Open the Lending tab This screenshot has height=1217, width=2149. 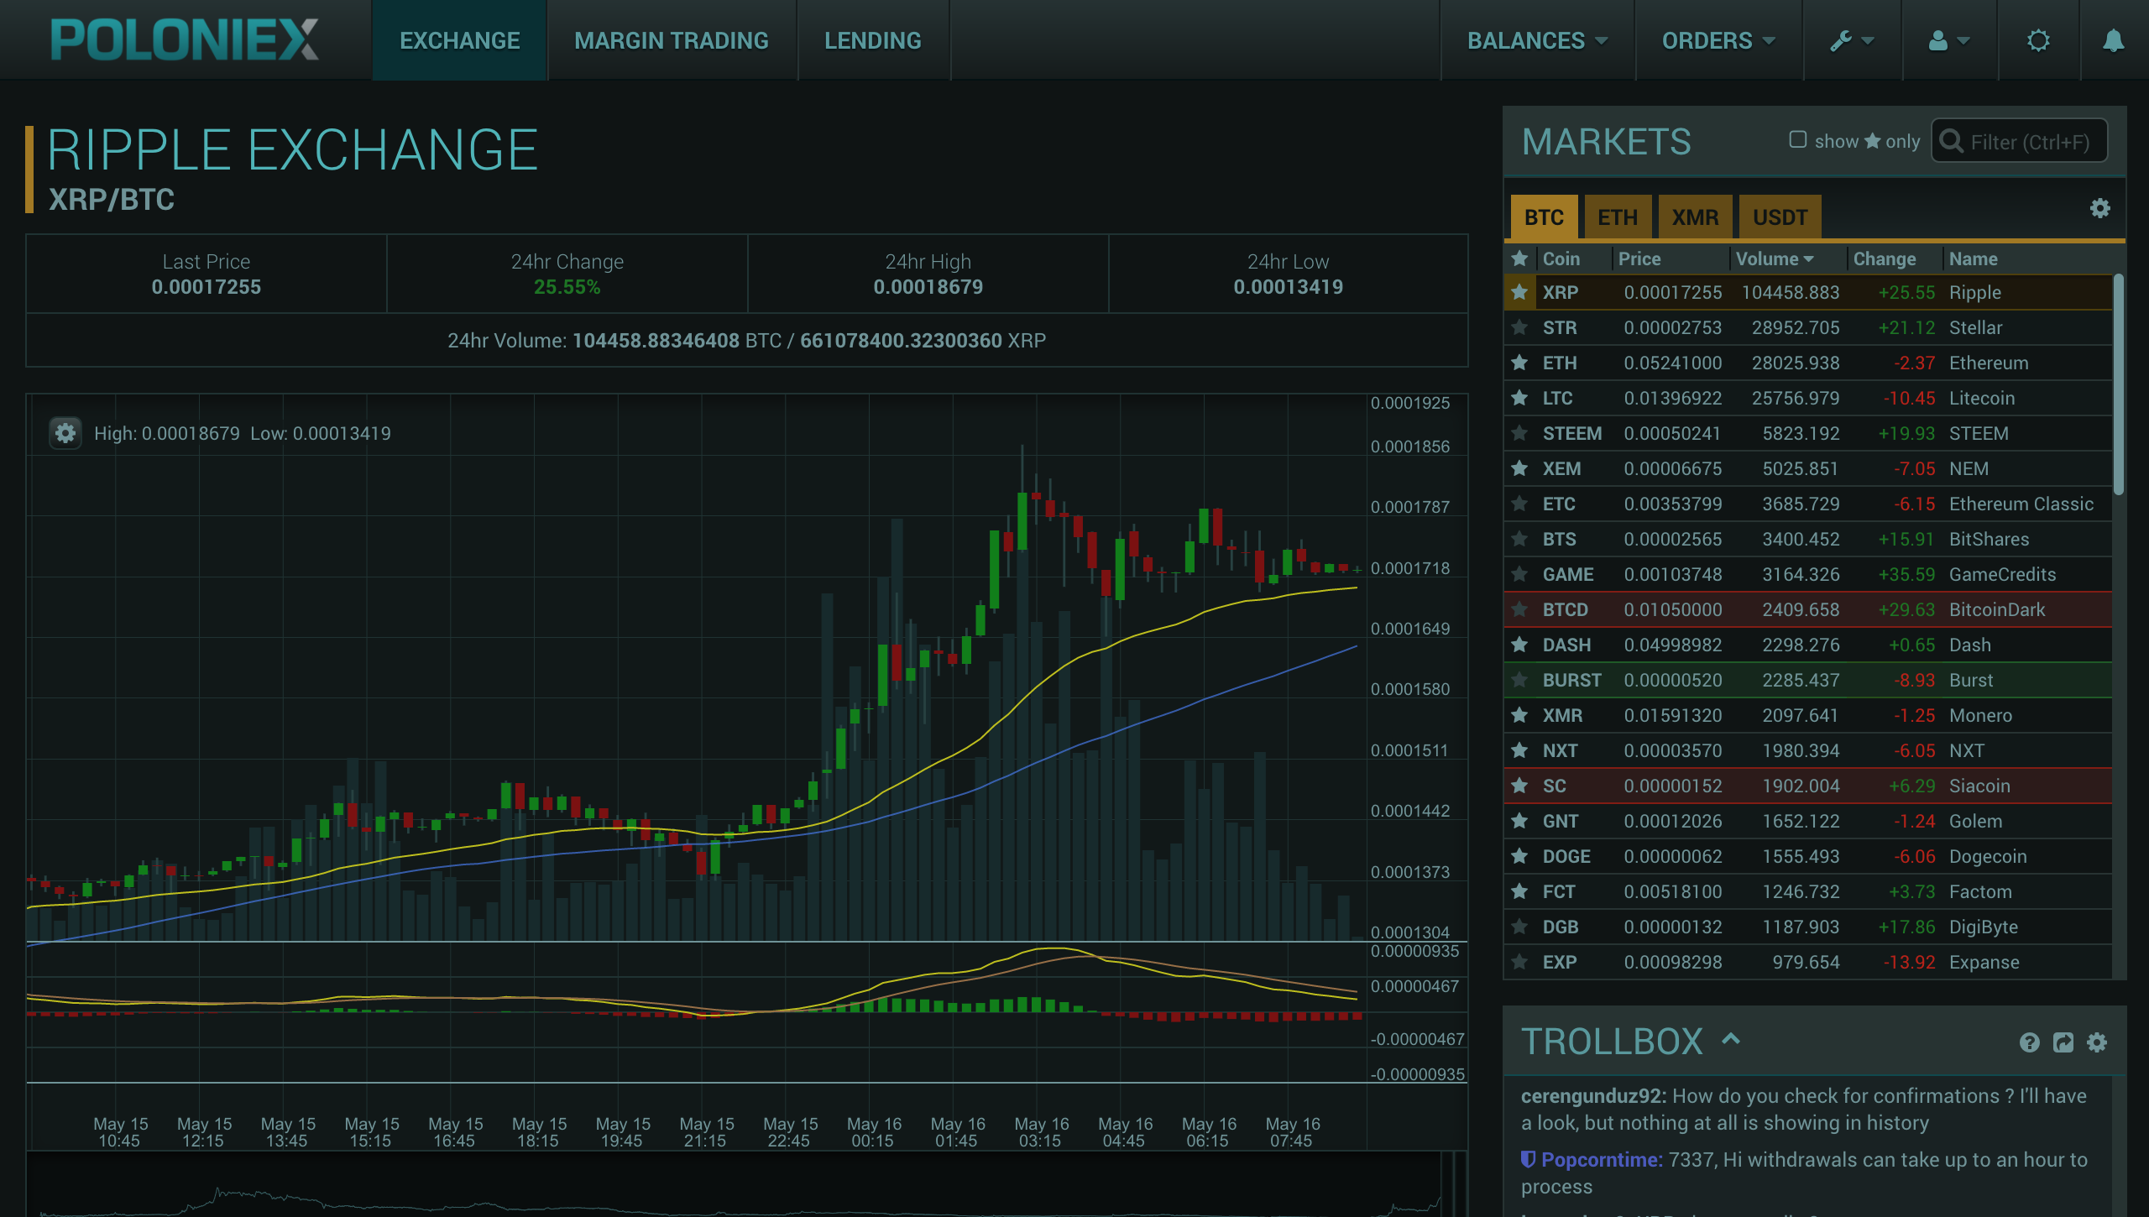pos(873,40)
